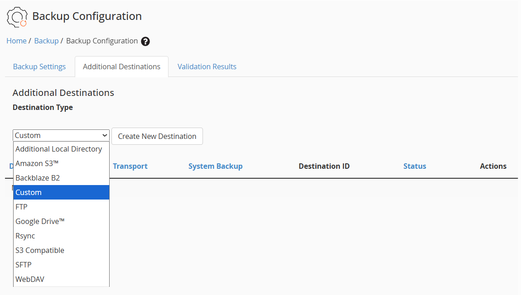Click the Create New Destination button
This screenshot has width=521, height=295.
(x=157, y=136)
